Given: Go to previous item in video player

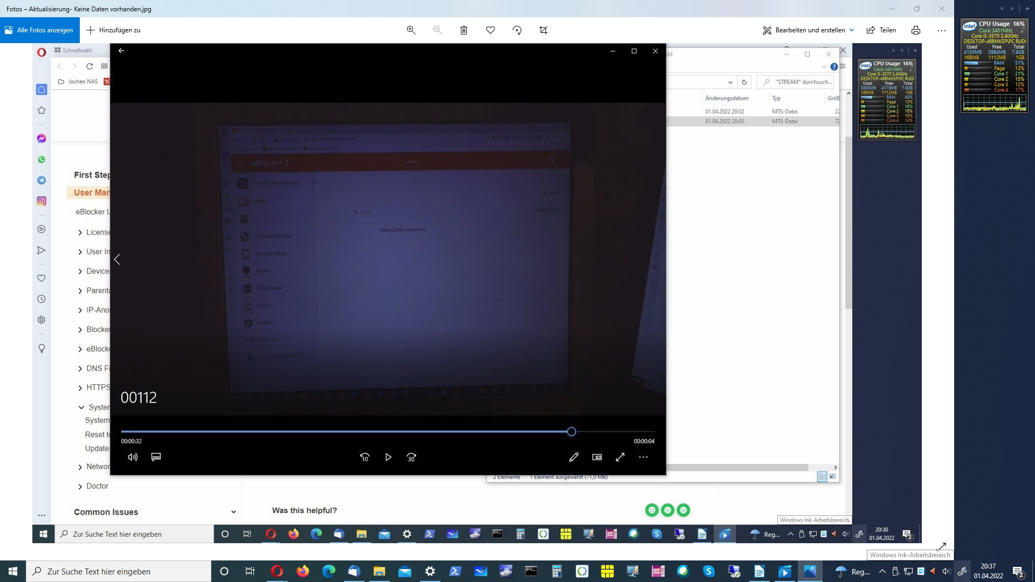Looking at the screenshot, I should (x=117, y=259).
